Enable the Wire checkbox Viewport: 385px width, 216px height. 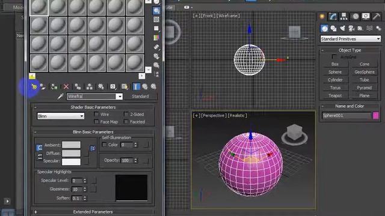click(x=96, y=114)
